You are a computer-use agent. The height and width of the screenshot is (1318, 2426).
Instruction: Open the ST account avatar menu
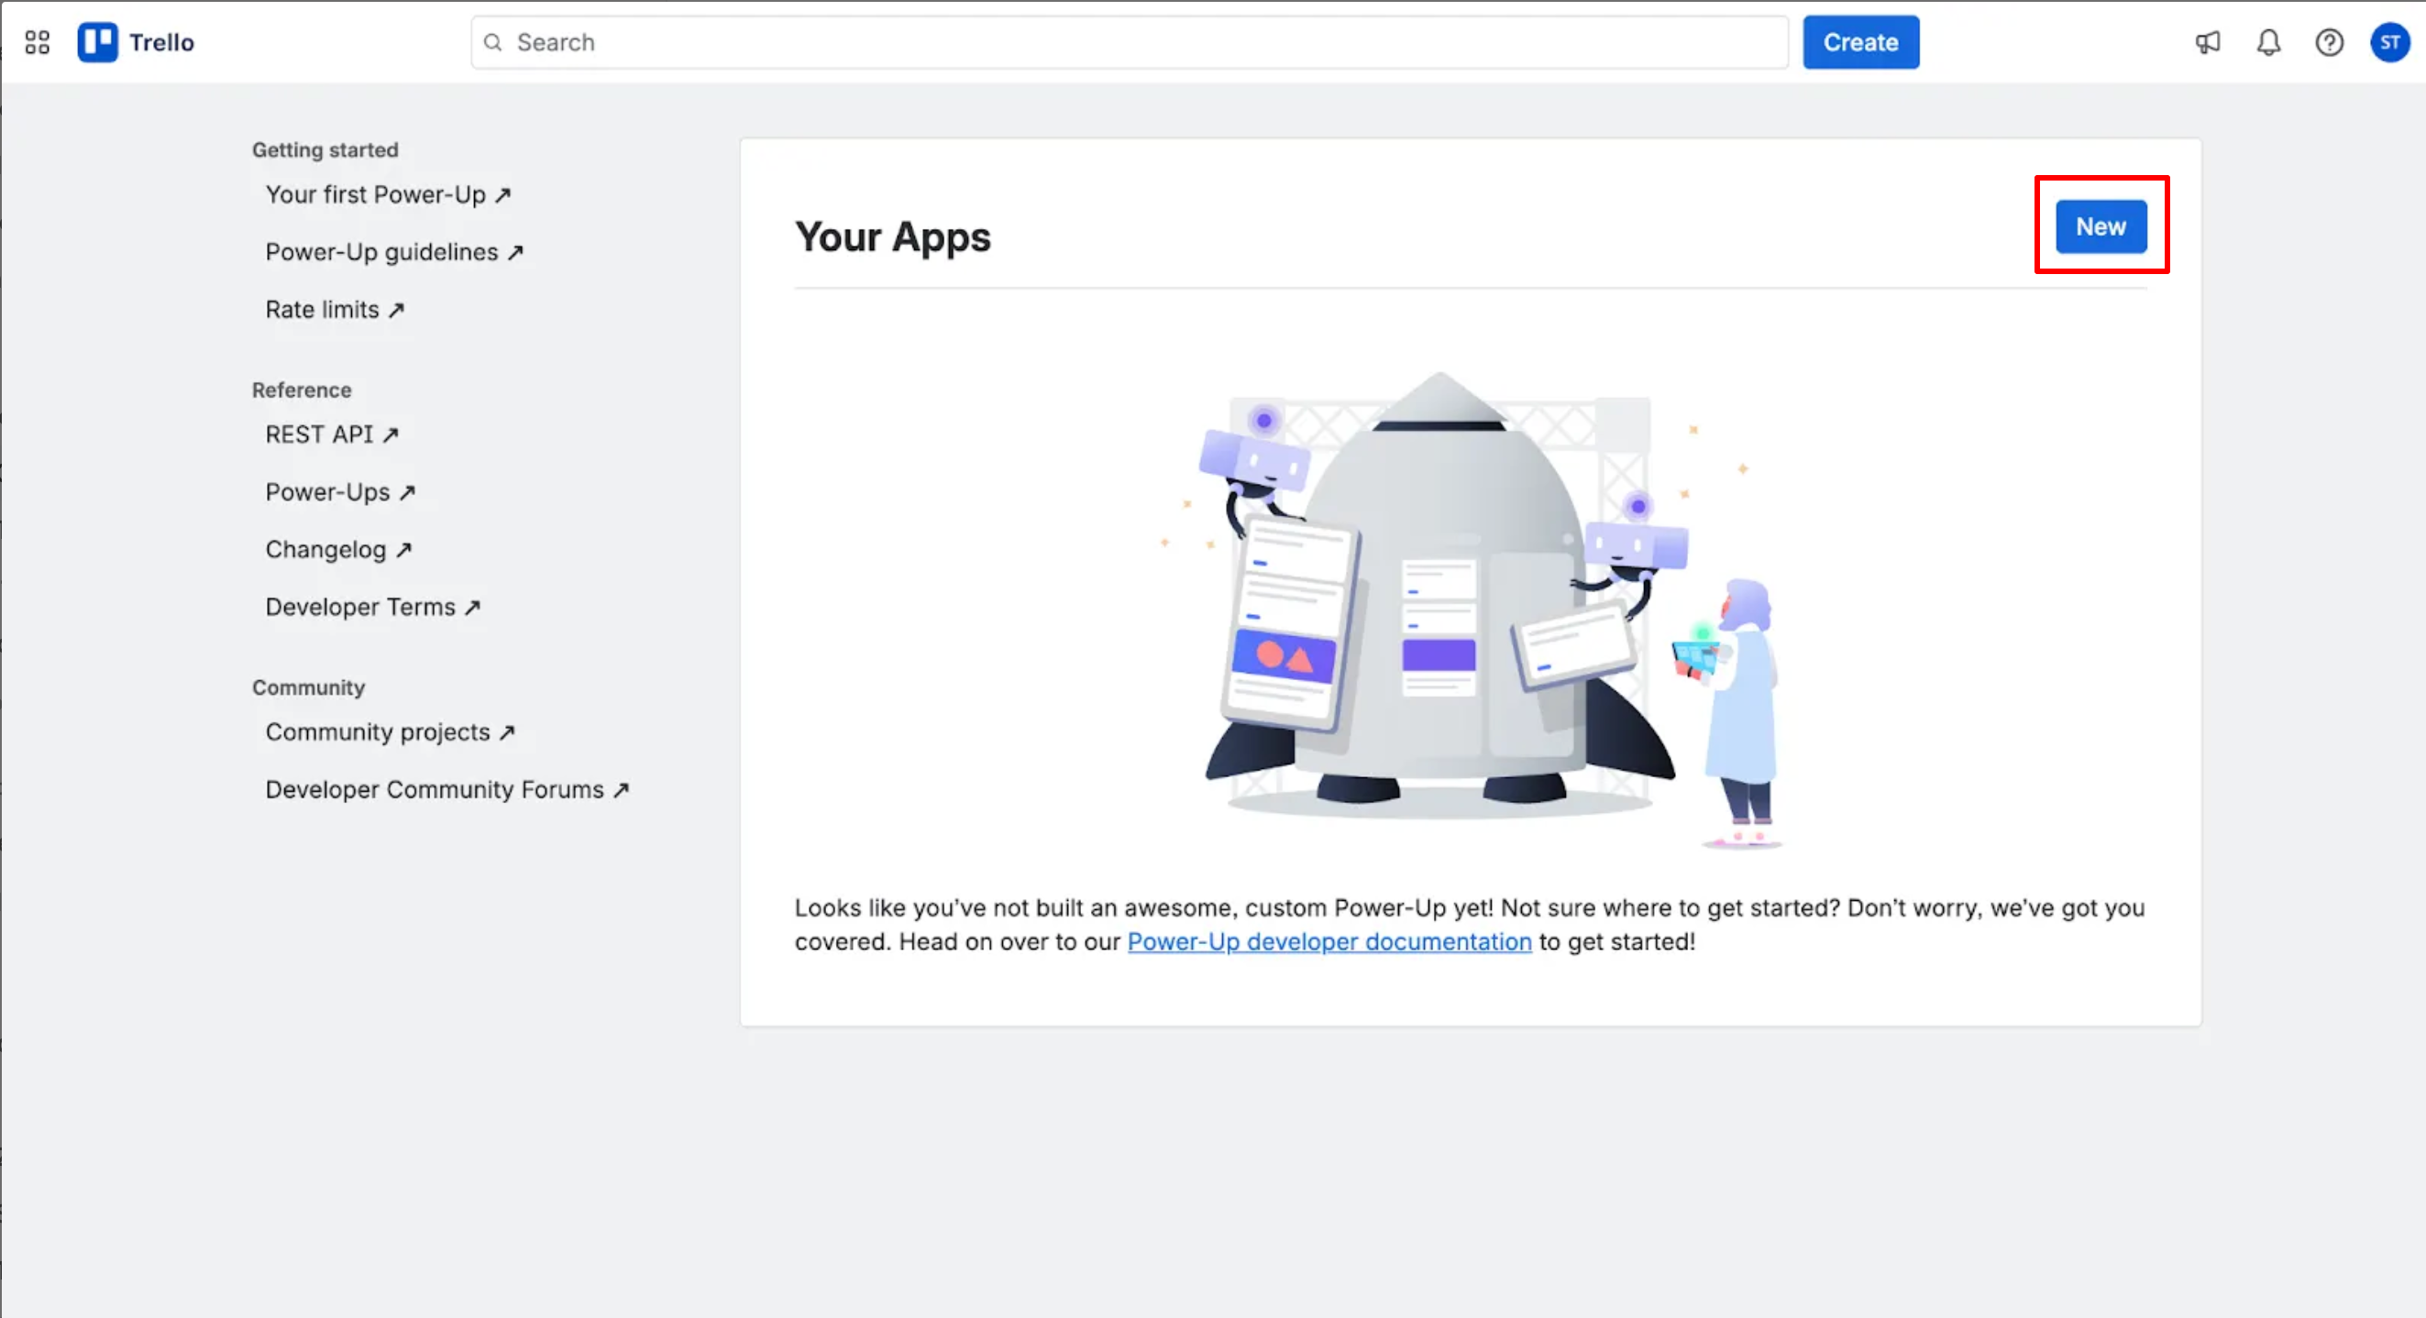[2389, 42]
